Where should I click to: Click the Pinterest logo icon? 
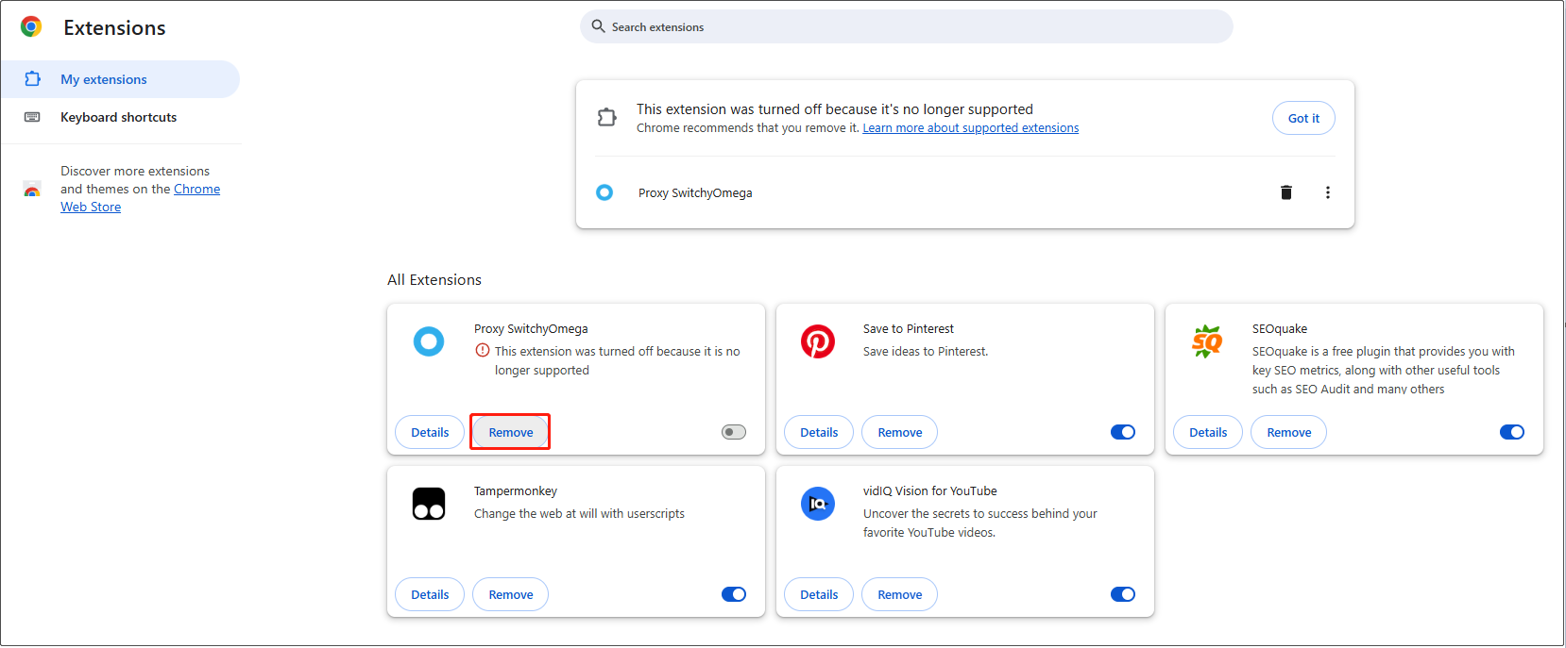[x=818, y=341]
